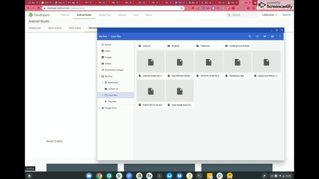This screenshot has height=179, width=319.
Task: Open search in the Files app toolbar
Action: pos(249,36)
